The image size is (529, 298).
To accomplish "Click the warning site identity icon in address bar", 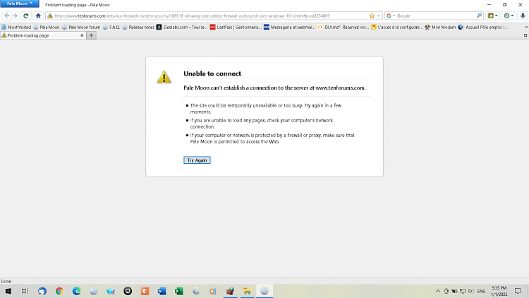I will (50, 16).
